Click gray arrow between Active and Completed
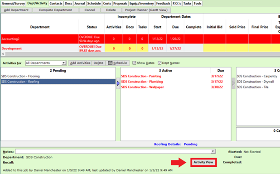This screenshot has width=280, height=174. click(234, 83)
